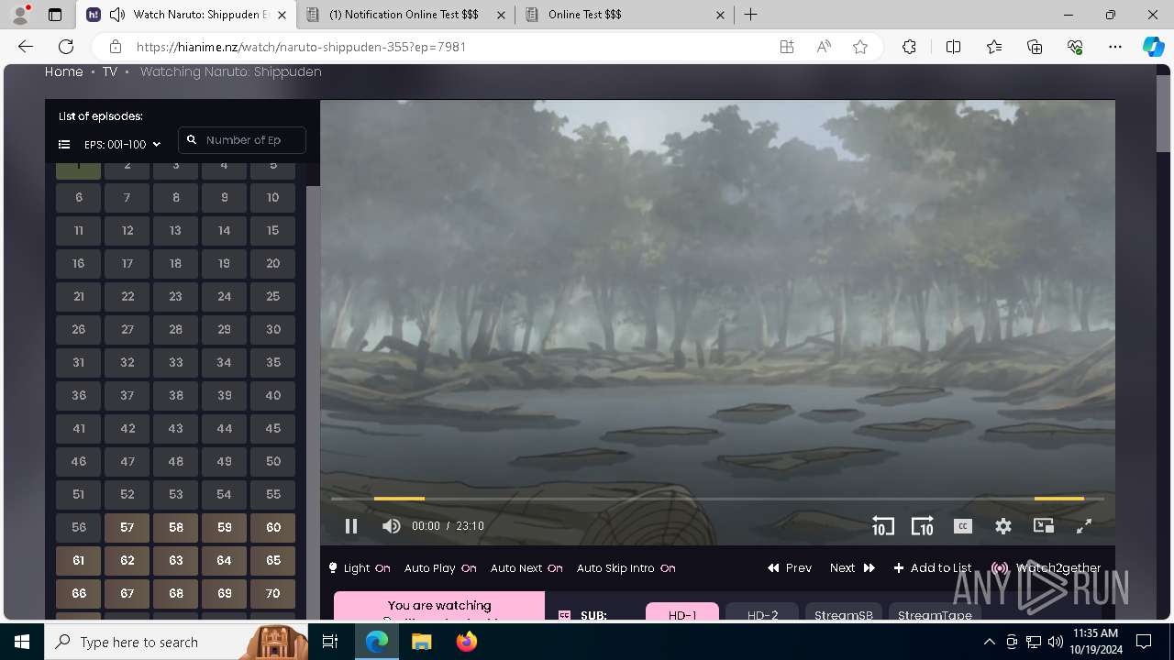Viewport: 1174px width, 660px height.
Task: Expand the EPS: 001-100 range dropdown
Action: (122, 145)
